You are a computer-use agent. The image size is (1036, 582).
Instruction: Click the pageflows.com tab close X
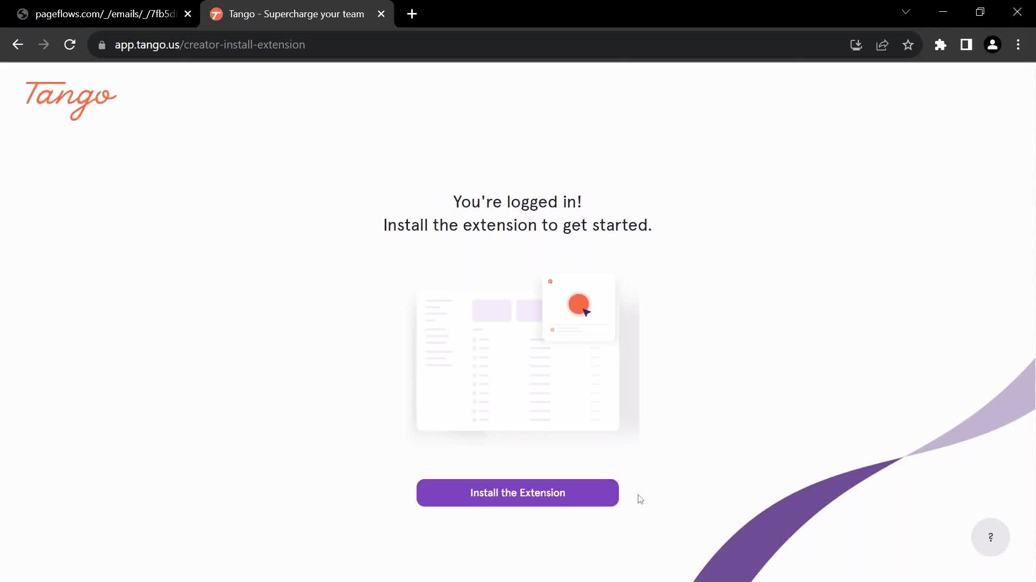pyautogui.click(x=187, y=13)
